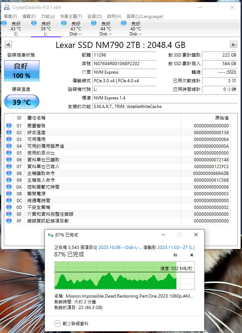Select attribute row 主機讀取命令

click(x=118, y=173)
